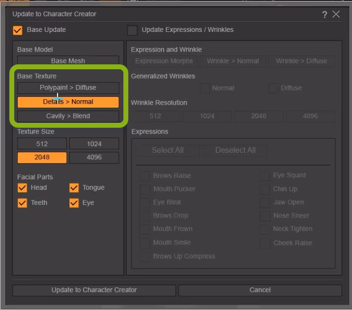Uncheck the Base Update checkbox
Image resolution: width=352 pixels, height=310 pixels.
point(18,30)
